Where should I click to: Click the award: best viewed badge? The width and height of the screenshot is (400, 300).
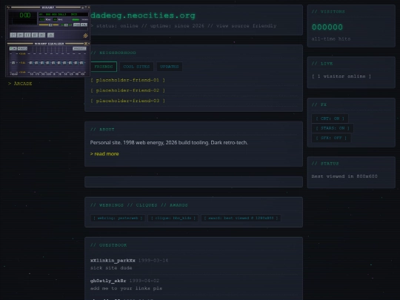[x=241, y=218]
